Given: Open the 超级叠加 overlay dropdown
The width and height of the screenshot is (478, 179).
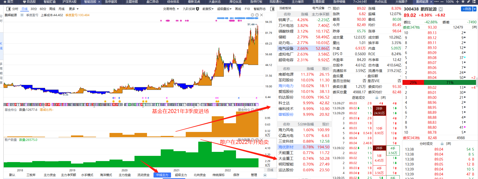Looking at the screenshot, I should click(224, 9).
